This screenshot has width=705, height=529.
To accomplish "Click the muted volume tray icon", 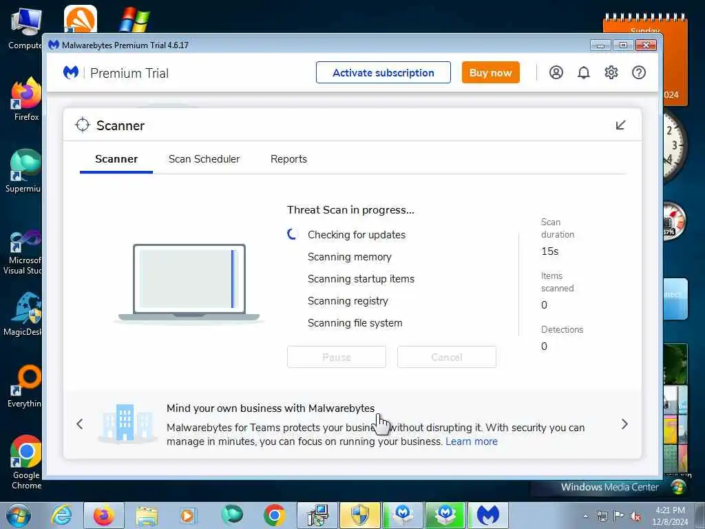I will [635, 516].
